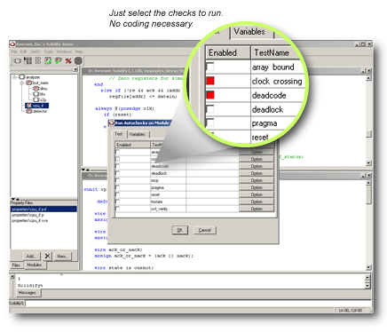387x332 pixels.
Task: Click the Cancel button in the dialog
Action: click(x=205, y=230)
